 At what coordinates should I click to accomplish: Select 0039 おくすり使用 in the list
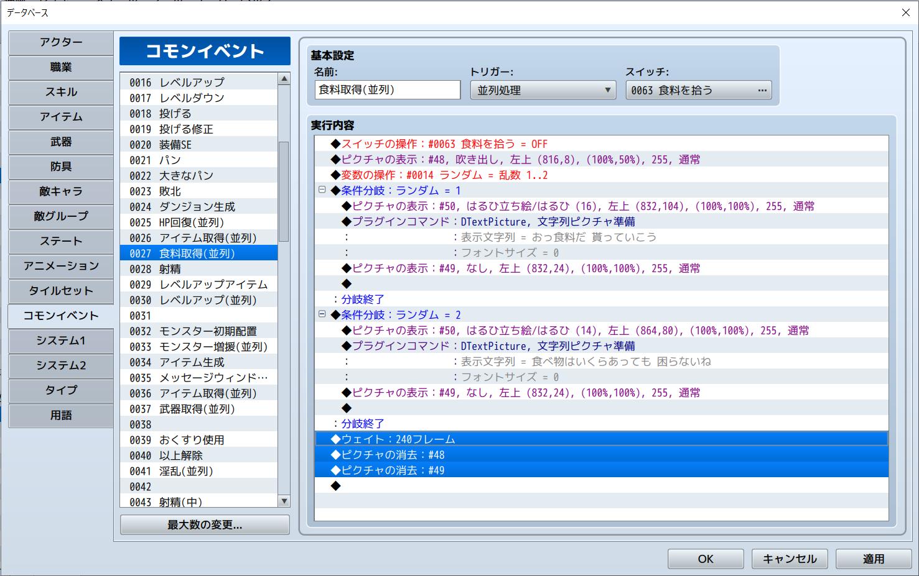point(198,440)
